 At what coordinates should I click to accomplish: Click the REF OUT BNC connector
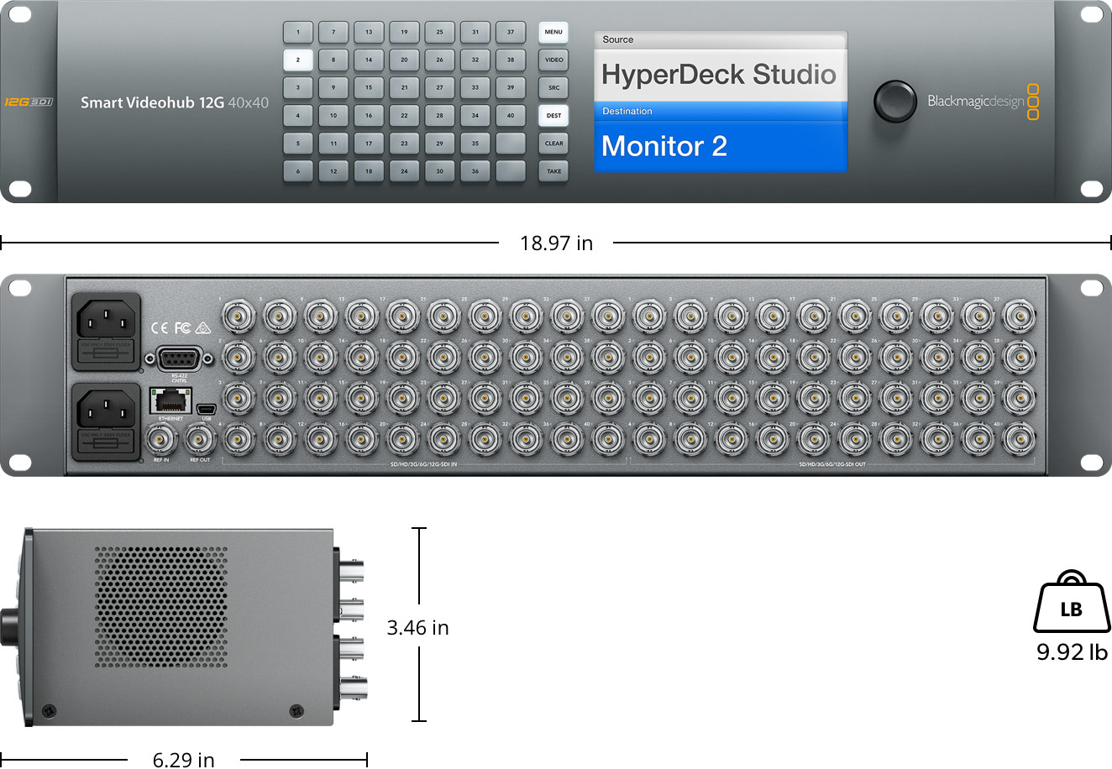[x=200, y=440]
